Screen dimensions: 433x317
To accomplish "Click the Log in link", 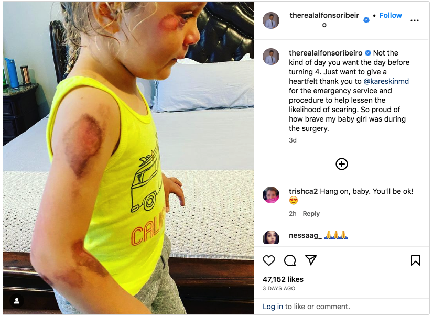I will click(x=273, y=307).
